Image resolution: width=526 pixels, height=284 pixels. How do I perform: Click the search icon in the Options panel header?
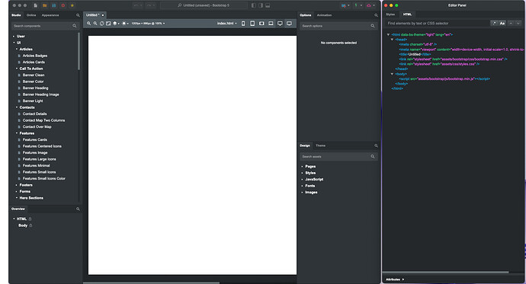pos(376,15)
